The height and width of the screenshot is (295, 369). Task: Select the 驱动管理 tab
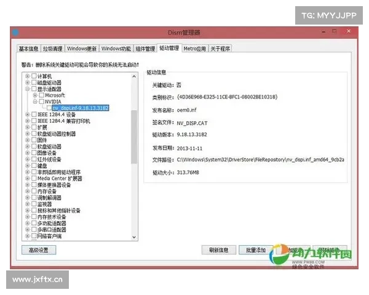[169, 48]
